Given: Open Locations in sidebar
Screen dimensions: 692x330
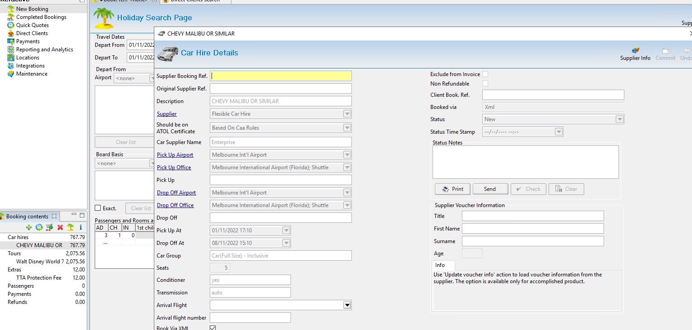Looking at the screenshot, I should 28,58.
